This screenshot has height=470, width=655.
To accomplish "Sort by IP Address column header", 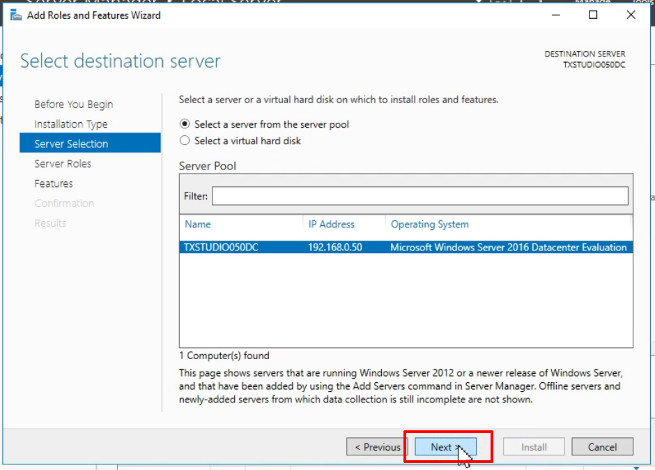I will [x=331, y=224].
